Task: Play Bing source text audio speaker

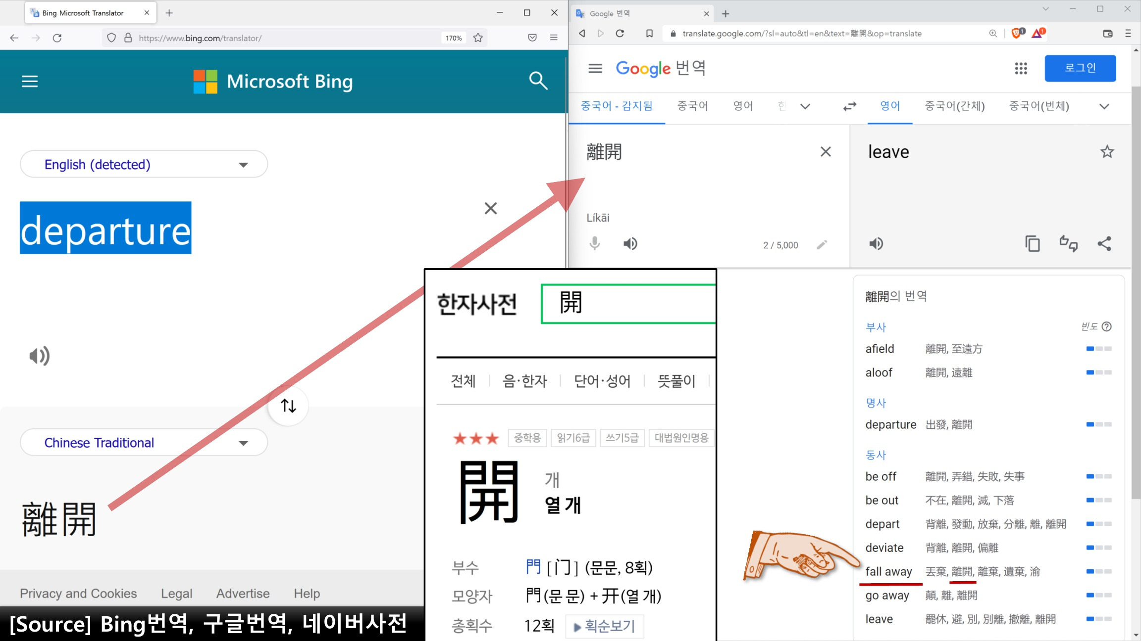Action: (x=40, y=356)
